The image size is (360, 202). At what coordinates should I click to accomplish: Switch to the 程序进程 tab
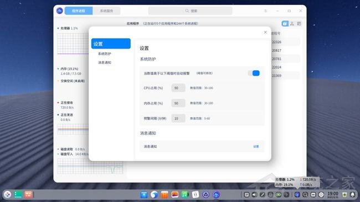point(79,10)
